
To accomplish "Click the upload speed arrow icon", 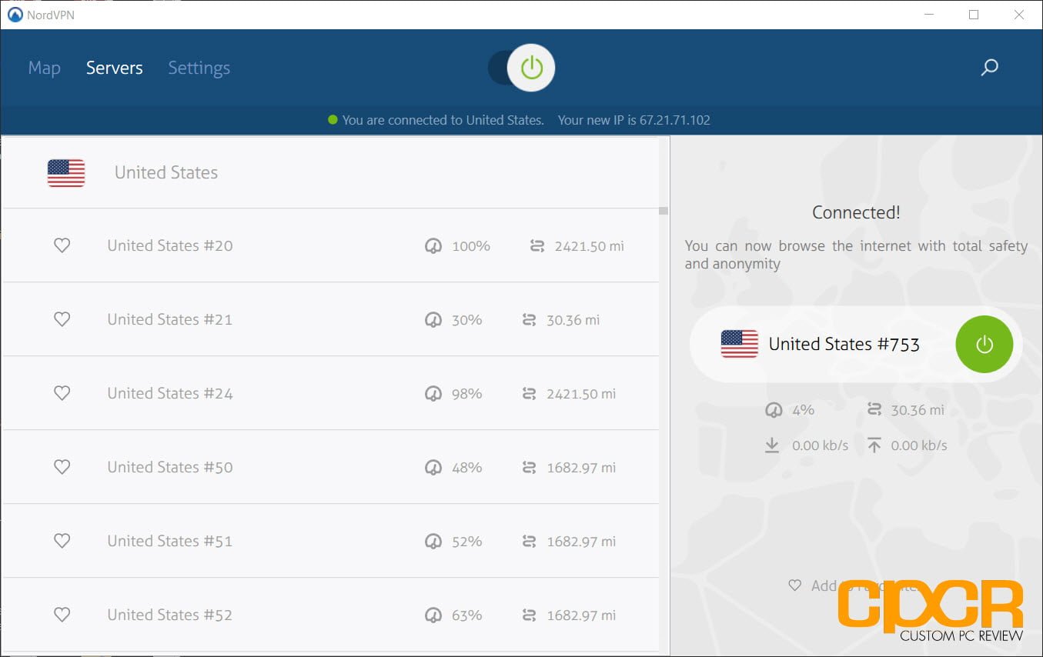I will pos(874,445).
